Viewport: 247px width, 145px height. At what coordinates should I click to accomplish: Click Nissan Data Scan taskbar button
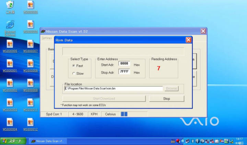(x=48, y=141)
